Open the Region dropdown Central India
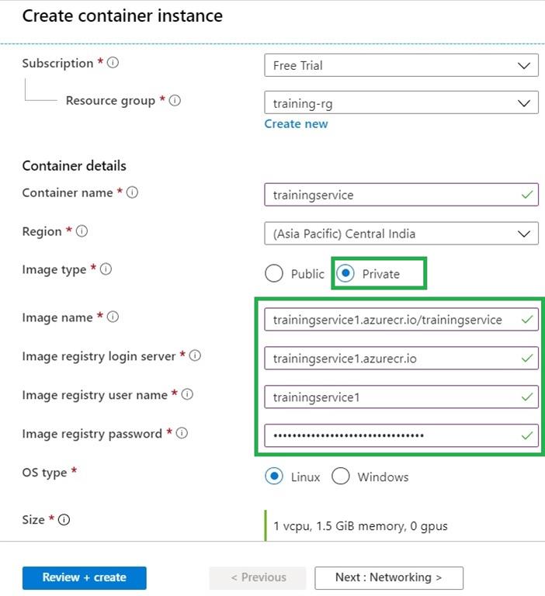The width and height of the screenshot is (545, 596). [x=401, y=234]
